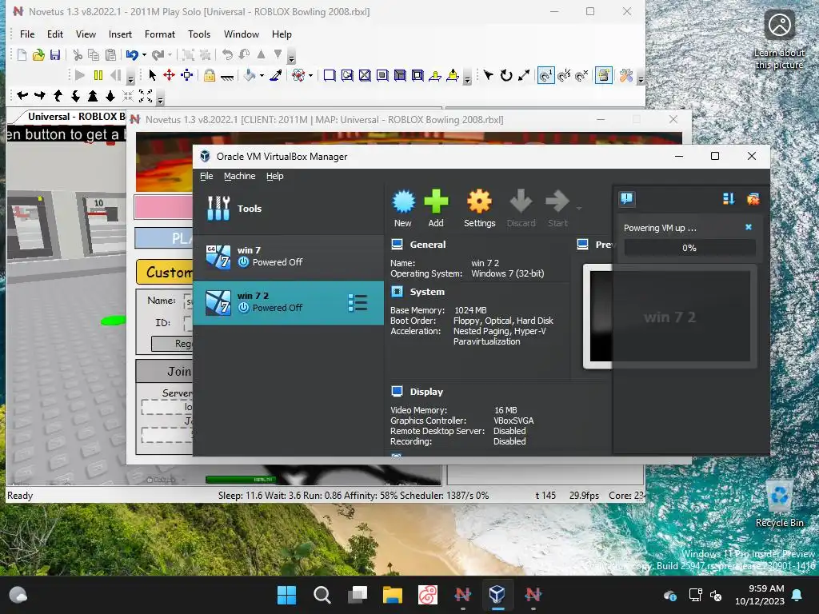Toggle the Lock padlock tool
819x614 pixels.
pyautogui.click(x=210, y=75)
